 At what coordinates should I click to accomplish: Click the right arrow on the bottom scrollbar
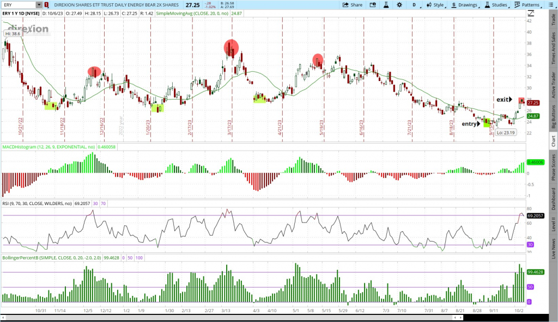click(x=459, y=318)
